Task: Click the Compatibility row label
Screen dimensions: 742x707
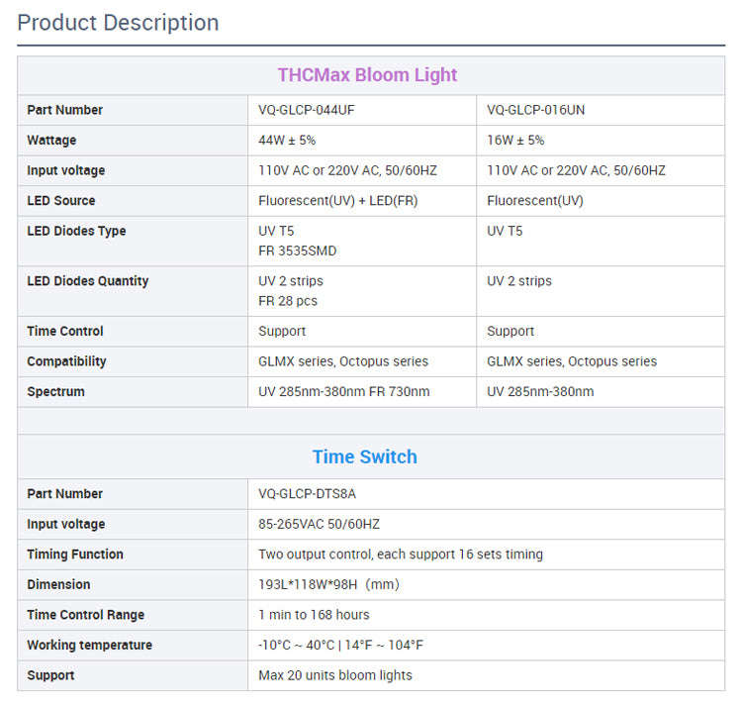Action: 66,361
